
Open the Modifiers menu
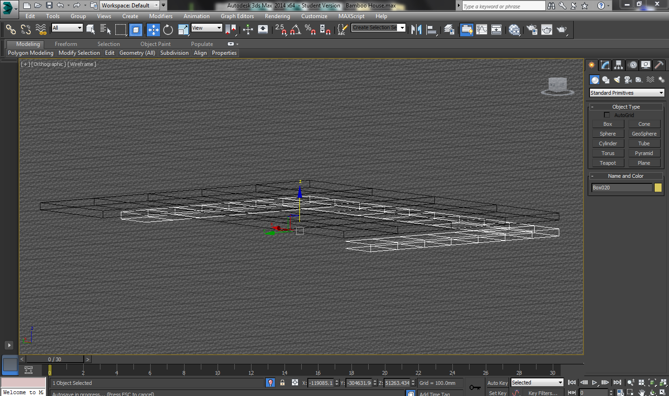pyautogui.click(x=161, y=16)
